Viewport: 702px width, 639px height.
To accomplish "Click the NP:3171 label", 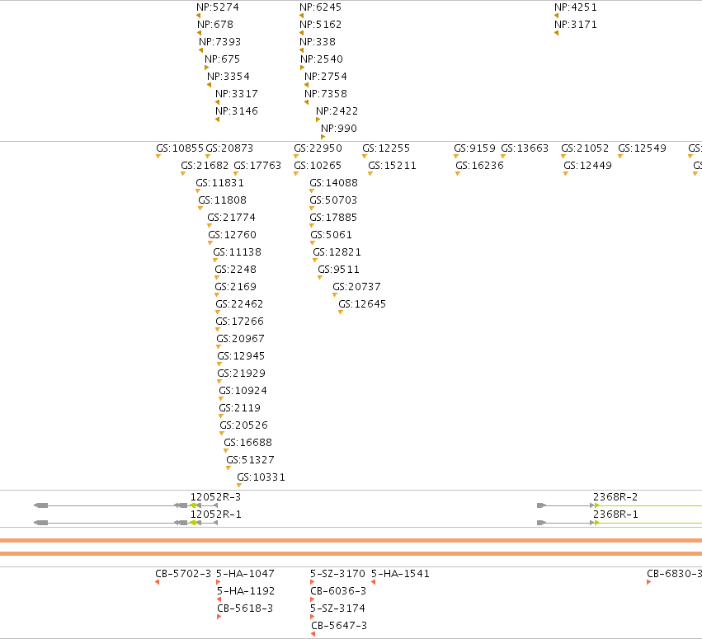I will click(575, 25).
